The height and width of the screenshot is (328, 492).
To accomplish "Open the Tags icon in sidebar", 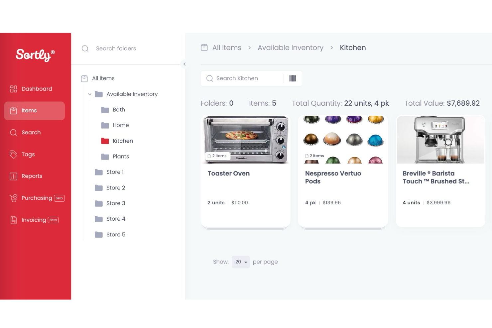I will pos(13,154).
